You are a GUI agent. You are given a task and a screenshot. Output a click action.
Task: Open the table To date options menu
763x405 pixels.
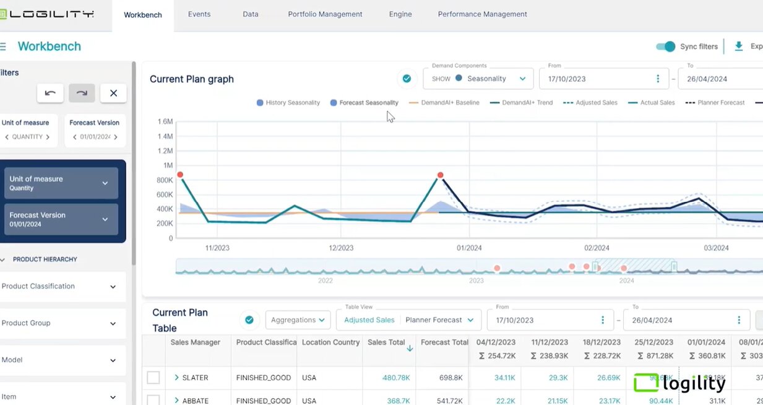point(739,320)
